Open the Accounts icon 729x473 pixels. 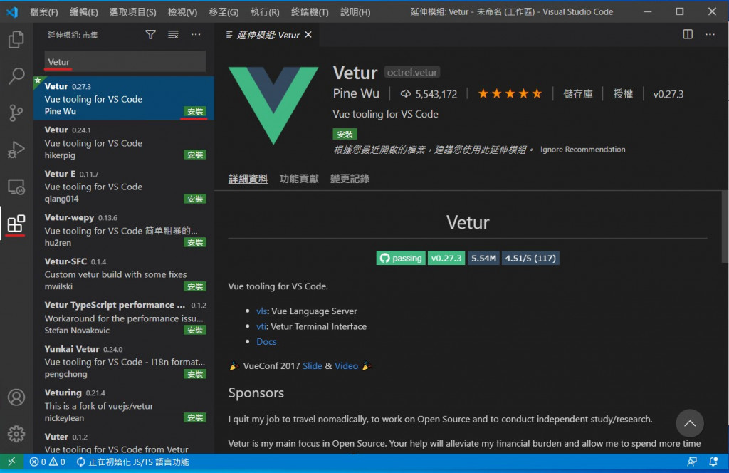[16, 397]
